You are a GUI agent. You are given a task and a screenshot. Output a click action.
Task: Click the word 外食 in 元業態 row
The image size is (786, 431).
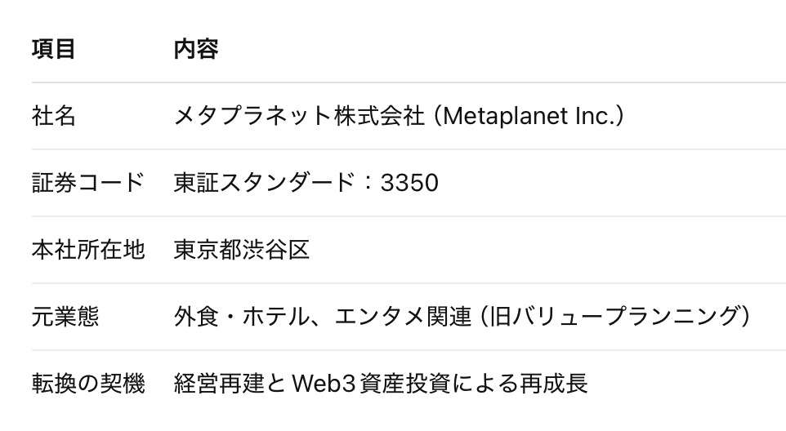[196, 317]
